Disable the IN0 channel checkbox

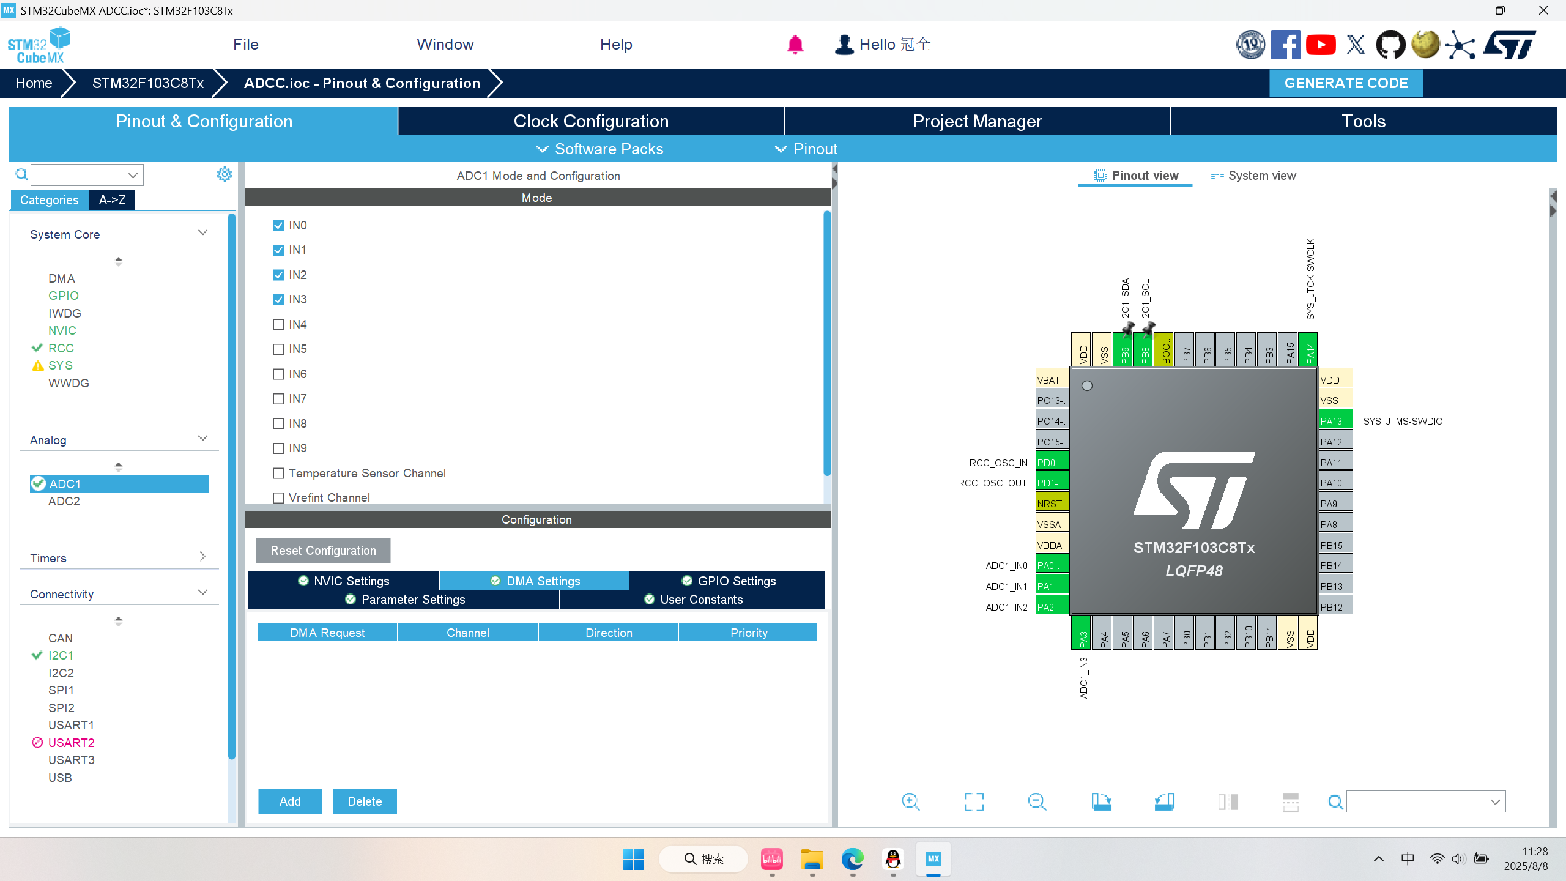(278, 225)
